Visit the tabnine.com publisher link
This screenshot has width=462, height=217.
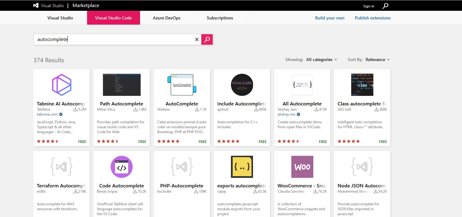(x=47, y=114)
